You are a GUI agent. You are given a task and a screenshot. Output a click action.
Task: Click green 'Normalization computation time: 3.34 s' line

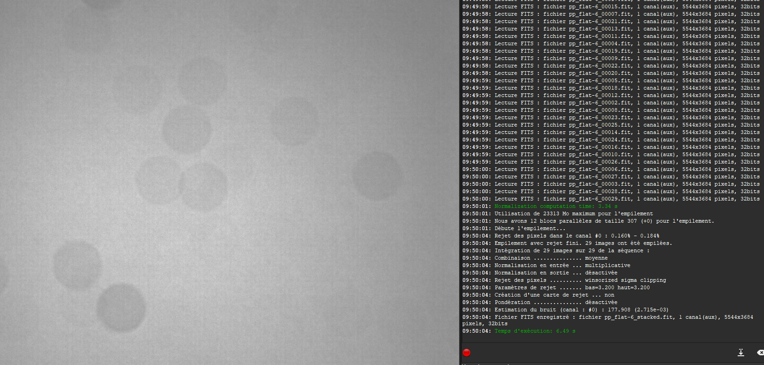pos(540,206)
